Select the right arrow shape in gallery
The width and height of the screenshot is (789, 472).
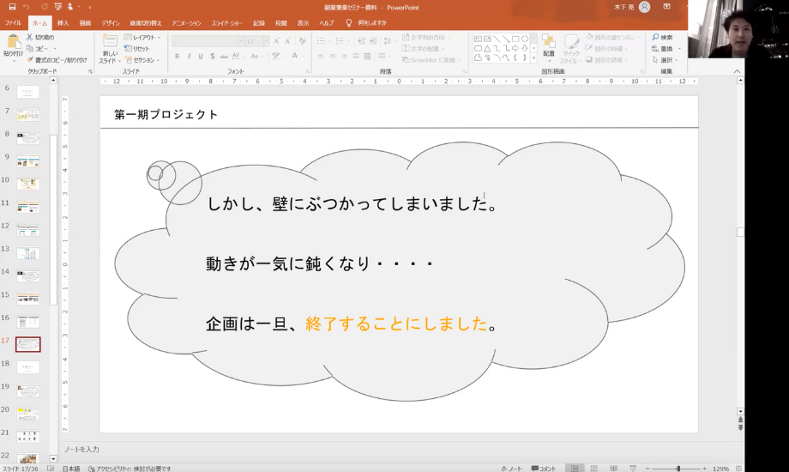(515, 48)
